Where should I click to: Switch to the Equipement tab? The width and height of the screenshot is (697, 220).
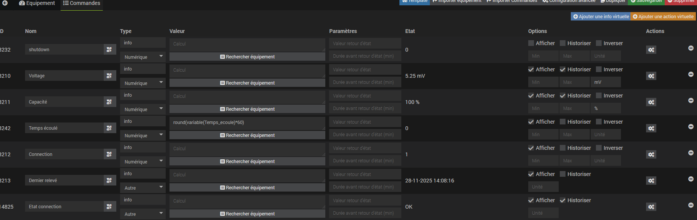pyautogui.click(x=37, y=3)
